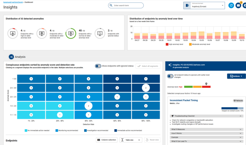This screenshot has height=145, width=246.
Task: Open the Table size dropdown
Action: click(131, 140)
